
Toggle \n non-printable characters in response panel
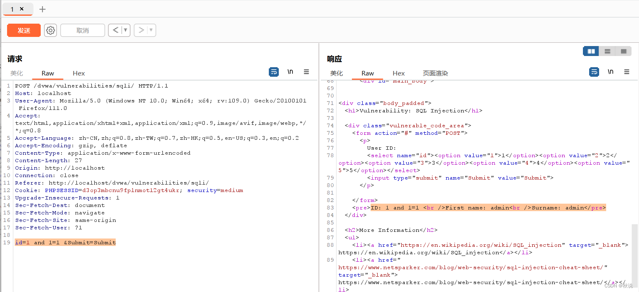click(610, 72)
